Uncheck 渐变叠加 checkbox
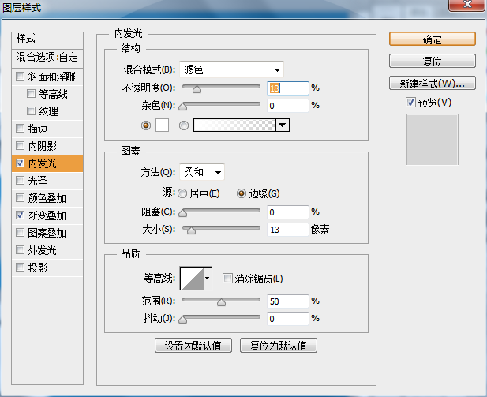Image resolution: width=487 pixels, height=397 pixels. click(21, 215)
